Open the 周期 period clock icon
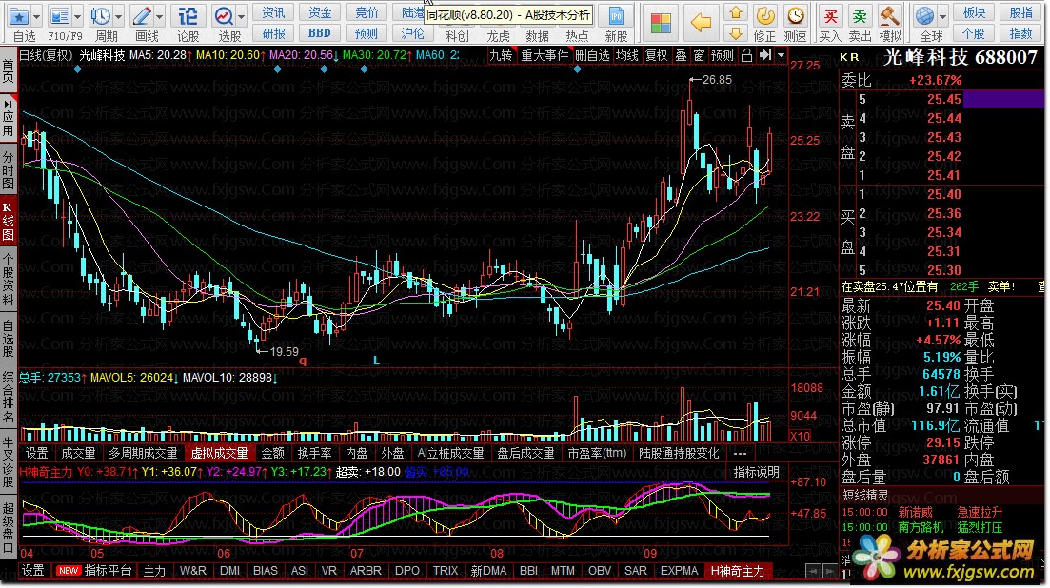This screenshot has width=1050, height=588. pos(101,16)
